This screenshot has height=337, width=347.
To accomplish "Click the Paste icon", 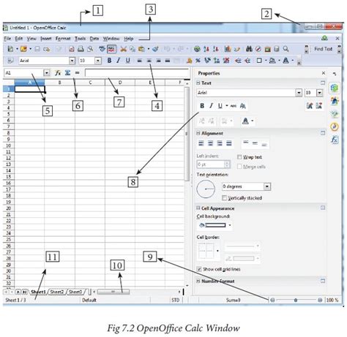I will [x=141, y=49].
